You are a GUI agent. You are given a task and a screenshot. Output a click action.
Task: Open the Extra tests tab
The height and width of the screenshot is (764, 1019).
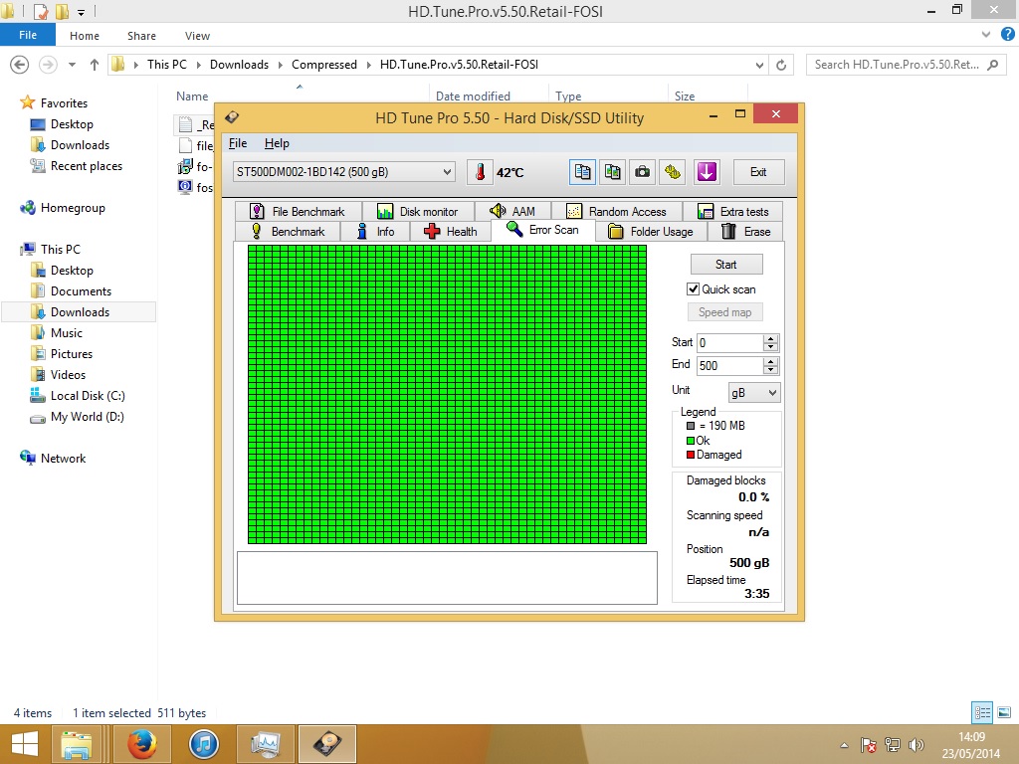click(733, 212)
